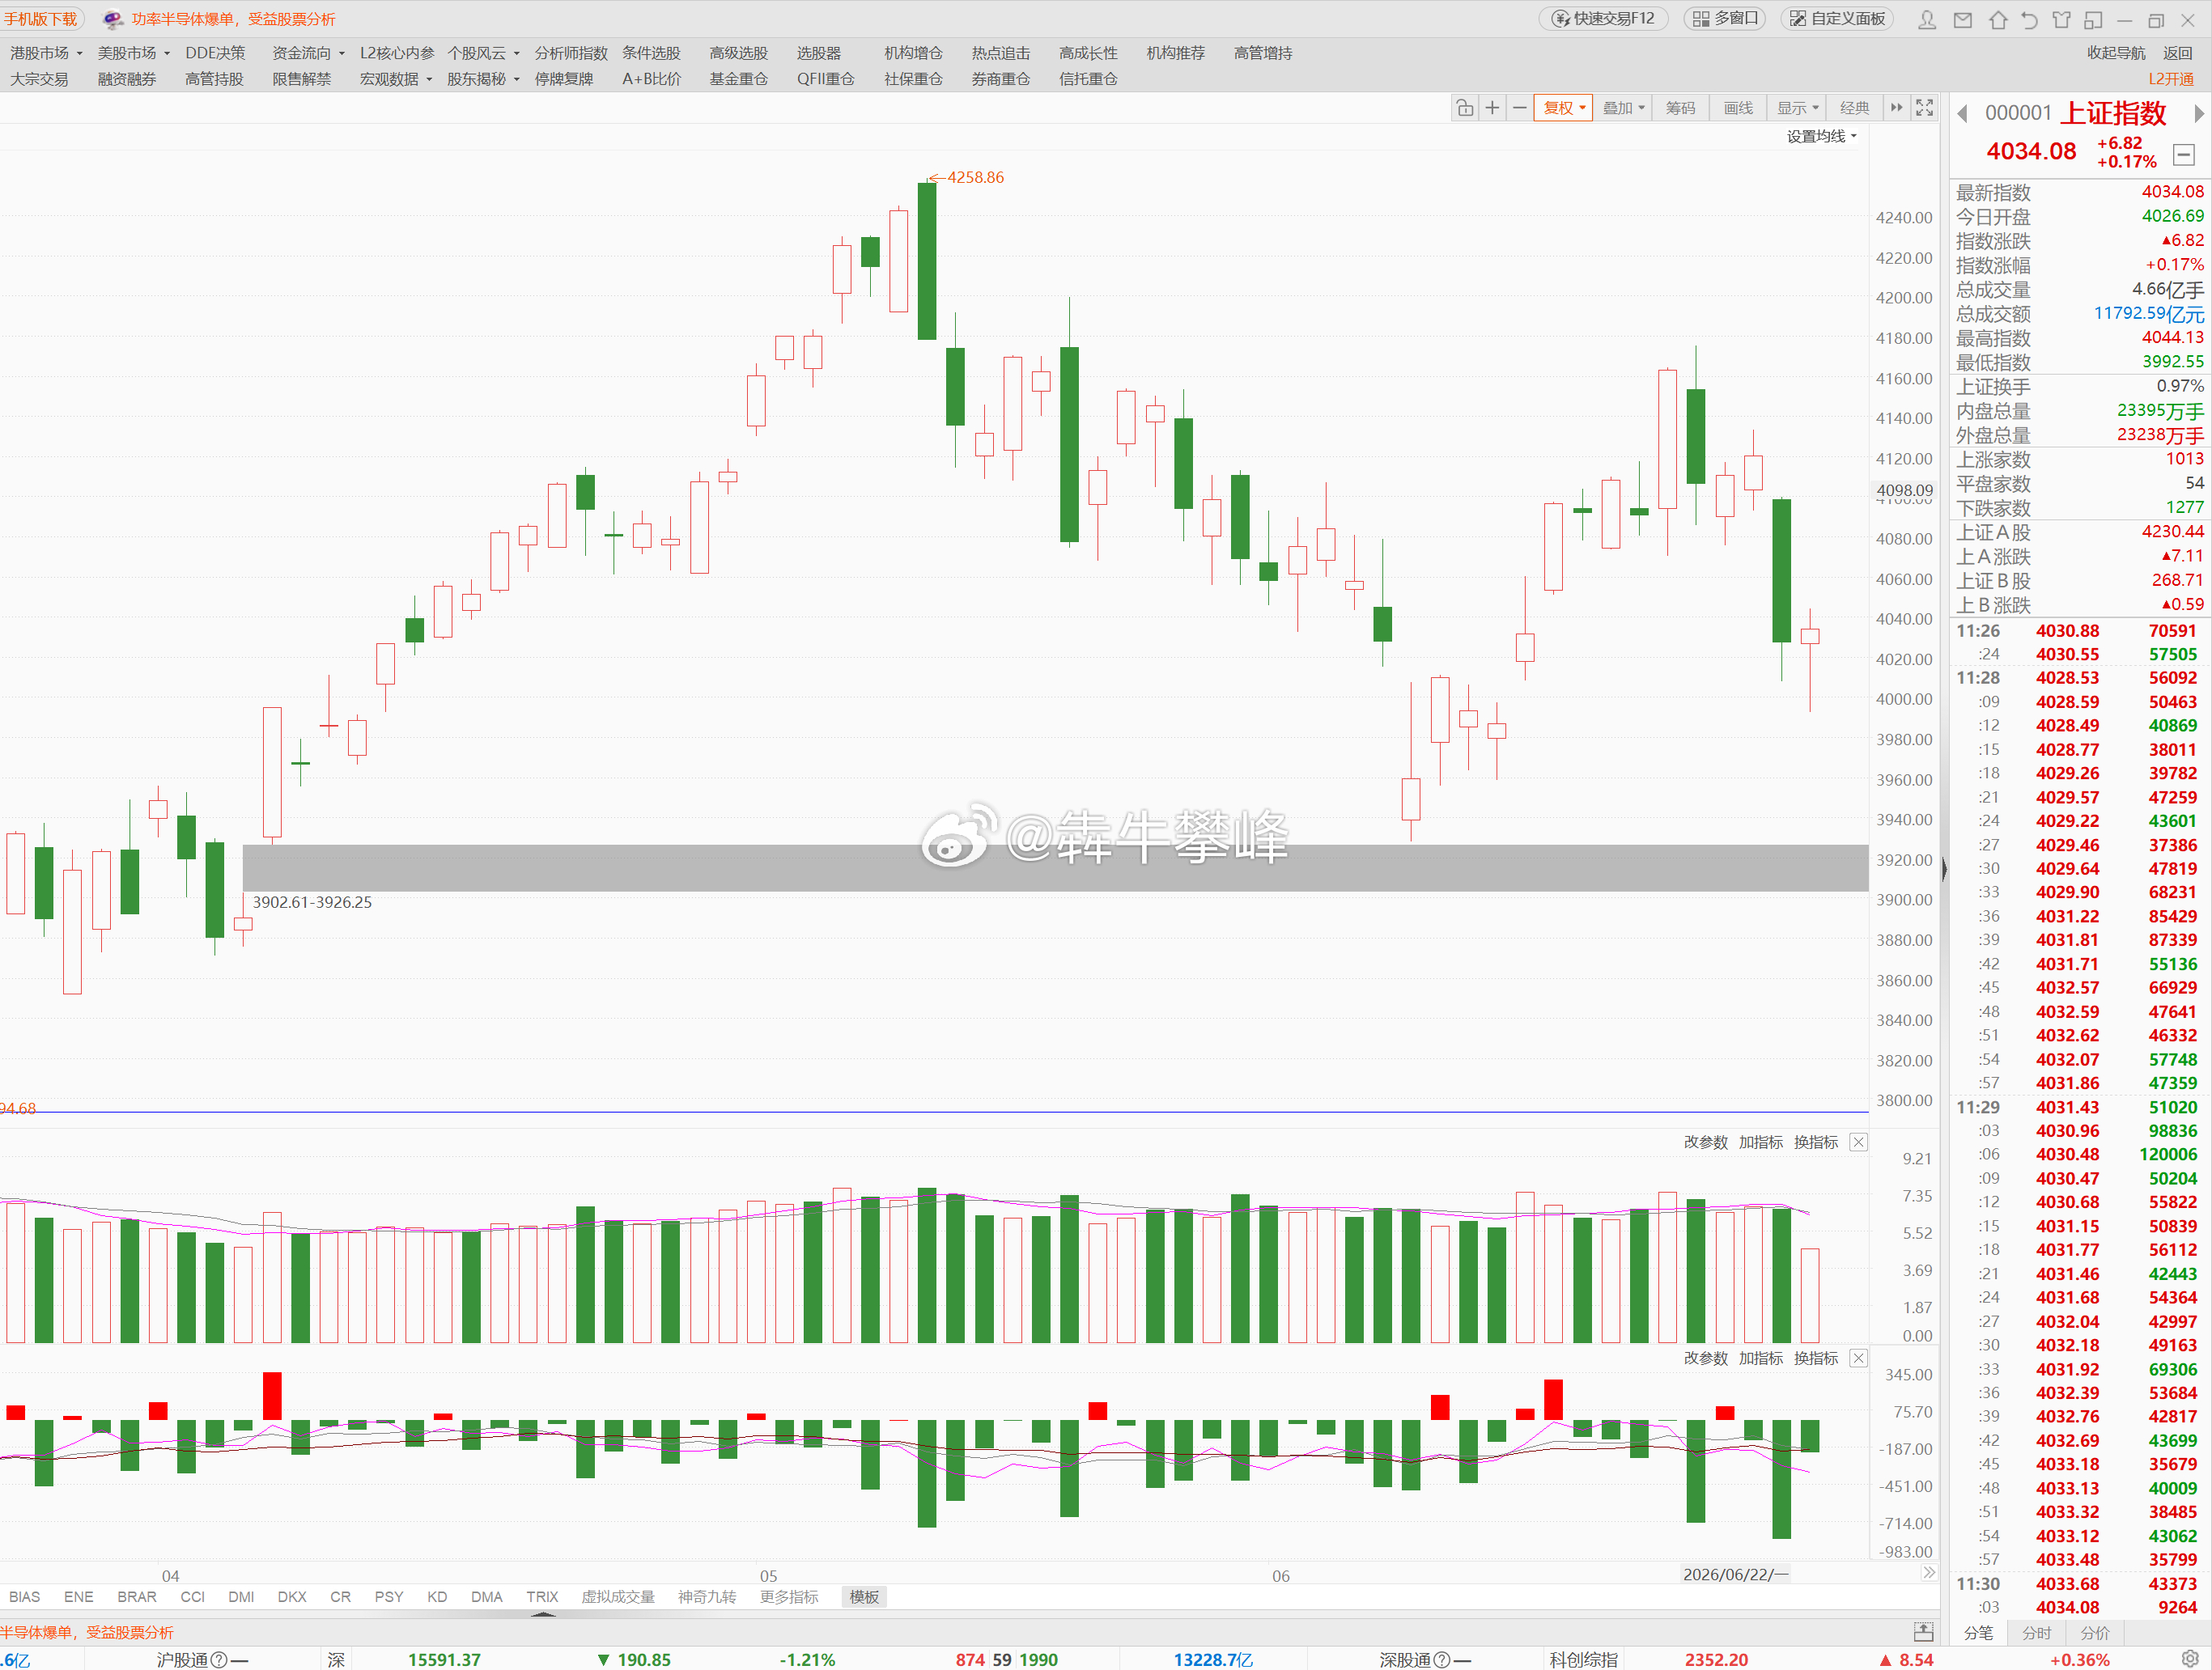Click the 4258.86 high price label
Viewport: 2212px width, 1670px height.
(x=975, y=177)
